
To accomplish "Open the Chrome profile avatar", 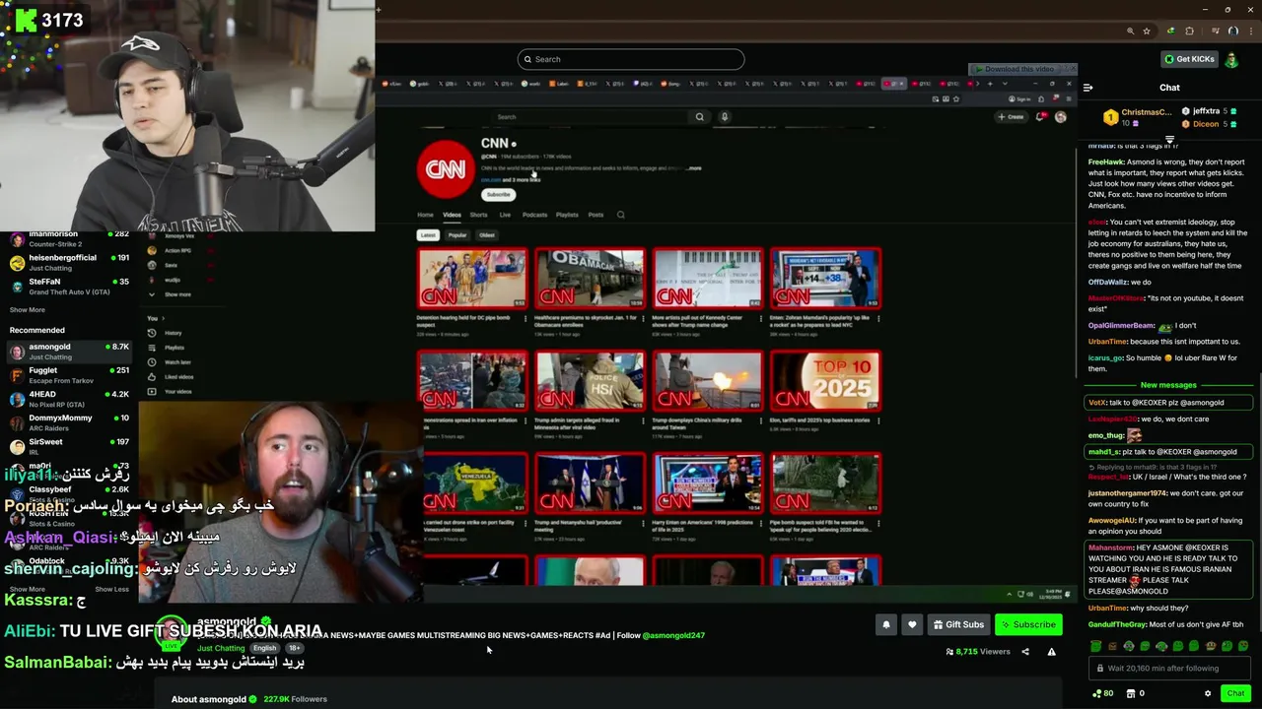I will (1232, 32).
